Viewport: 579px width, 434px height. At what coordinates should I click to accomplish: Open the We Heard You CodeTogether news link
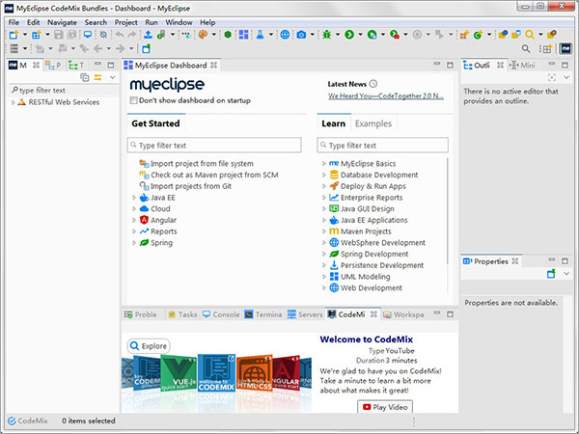385,96
